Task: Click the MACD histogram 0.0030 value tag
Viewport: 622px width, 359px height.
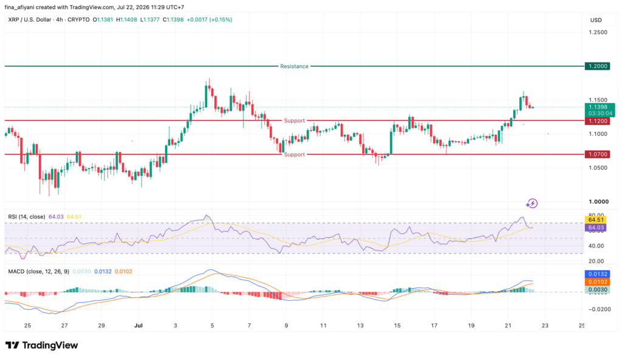Action: tap(598, 290)
